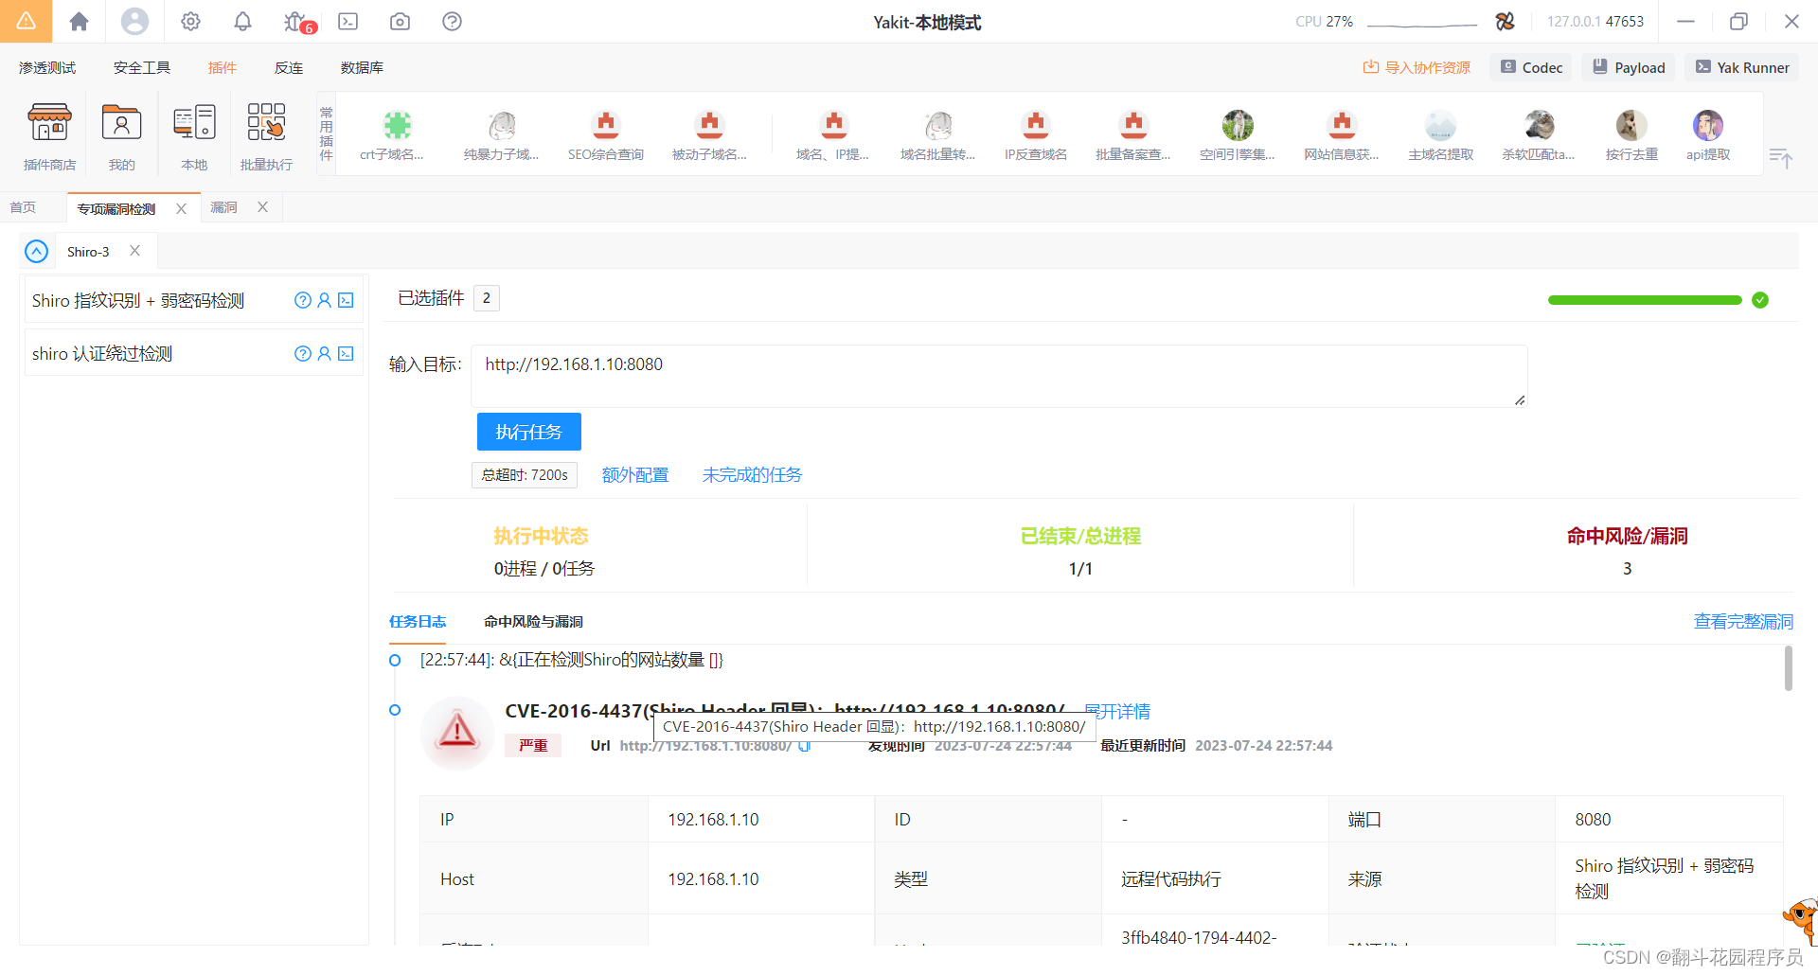Open sort order toggle beside plugin bar

1782,158
